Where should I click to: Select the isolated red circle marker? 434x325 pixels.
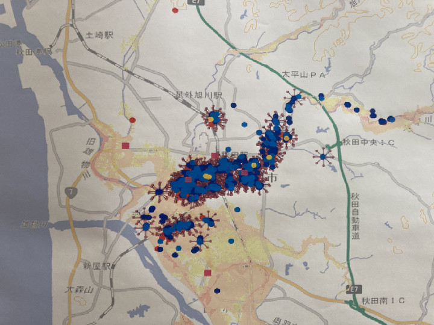(x=133, y=120)
